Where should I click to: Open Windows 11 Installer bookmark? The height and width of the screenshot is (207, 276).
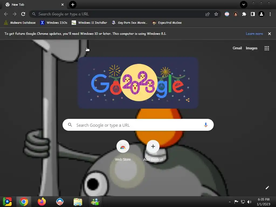coord(89,23)
